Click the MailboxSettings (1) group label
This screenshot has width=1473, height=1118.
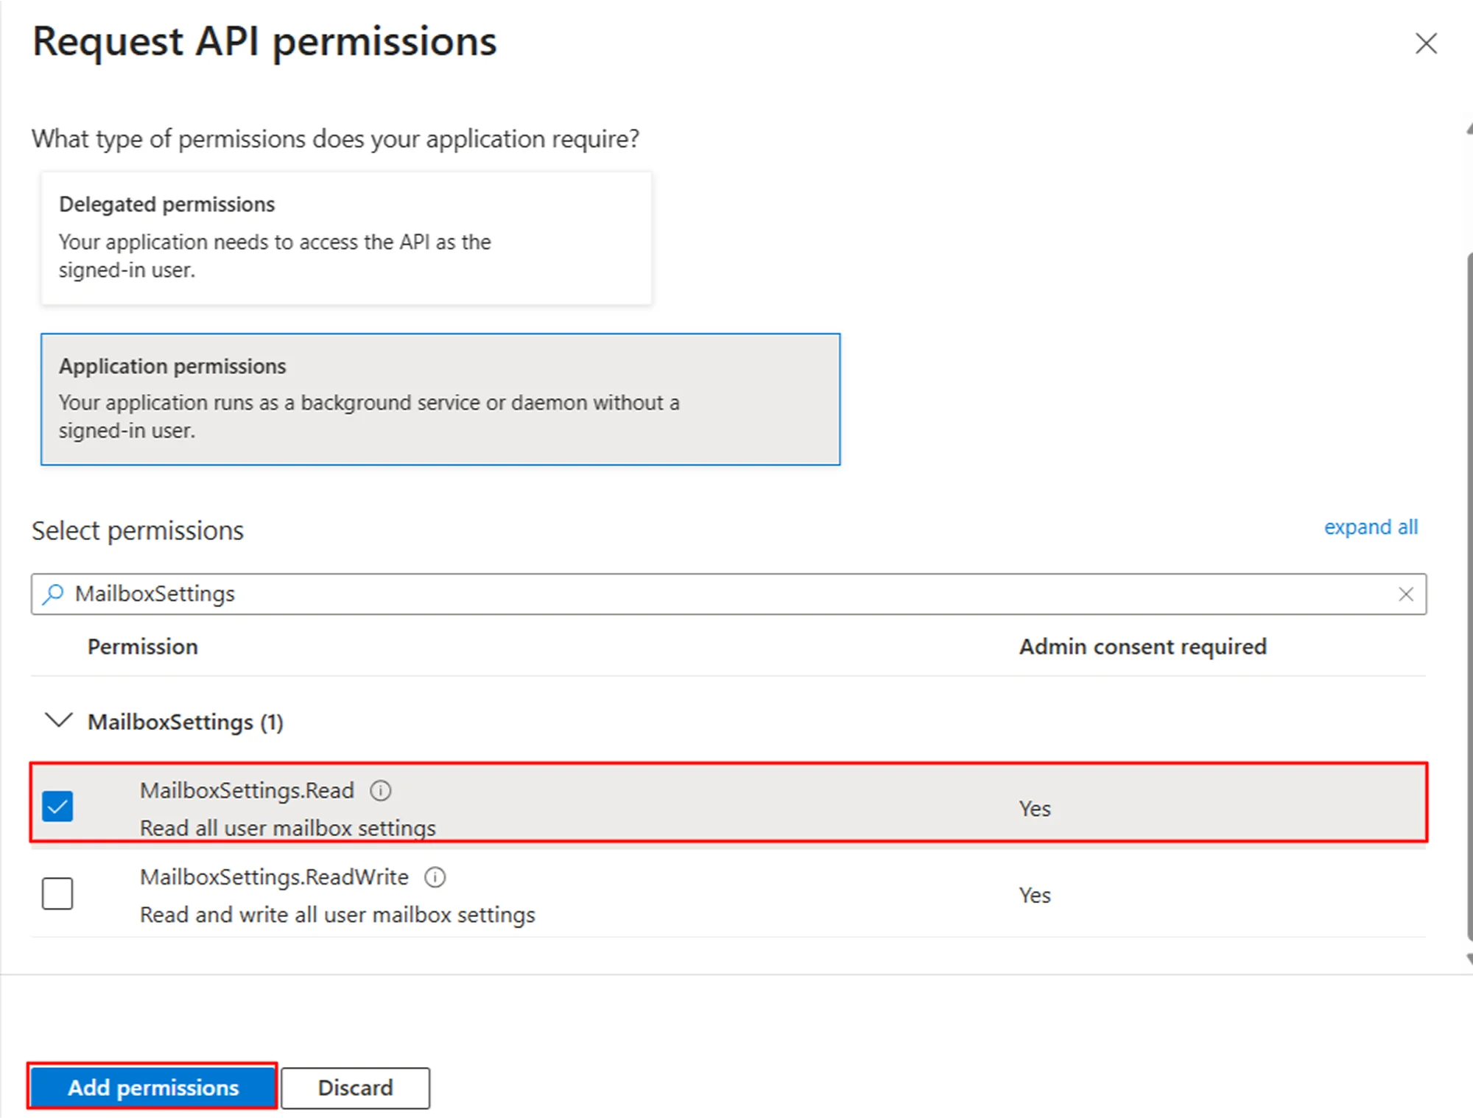tap(186, 722)
